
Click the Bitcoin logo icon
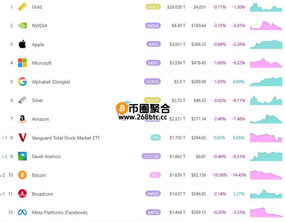[x=22, y=175]
